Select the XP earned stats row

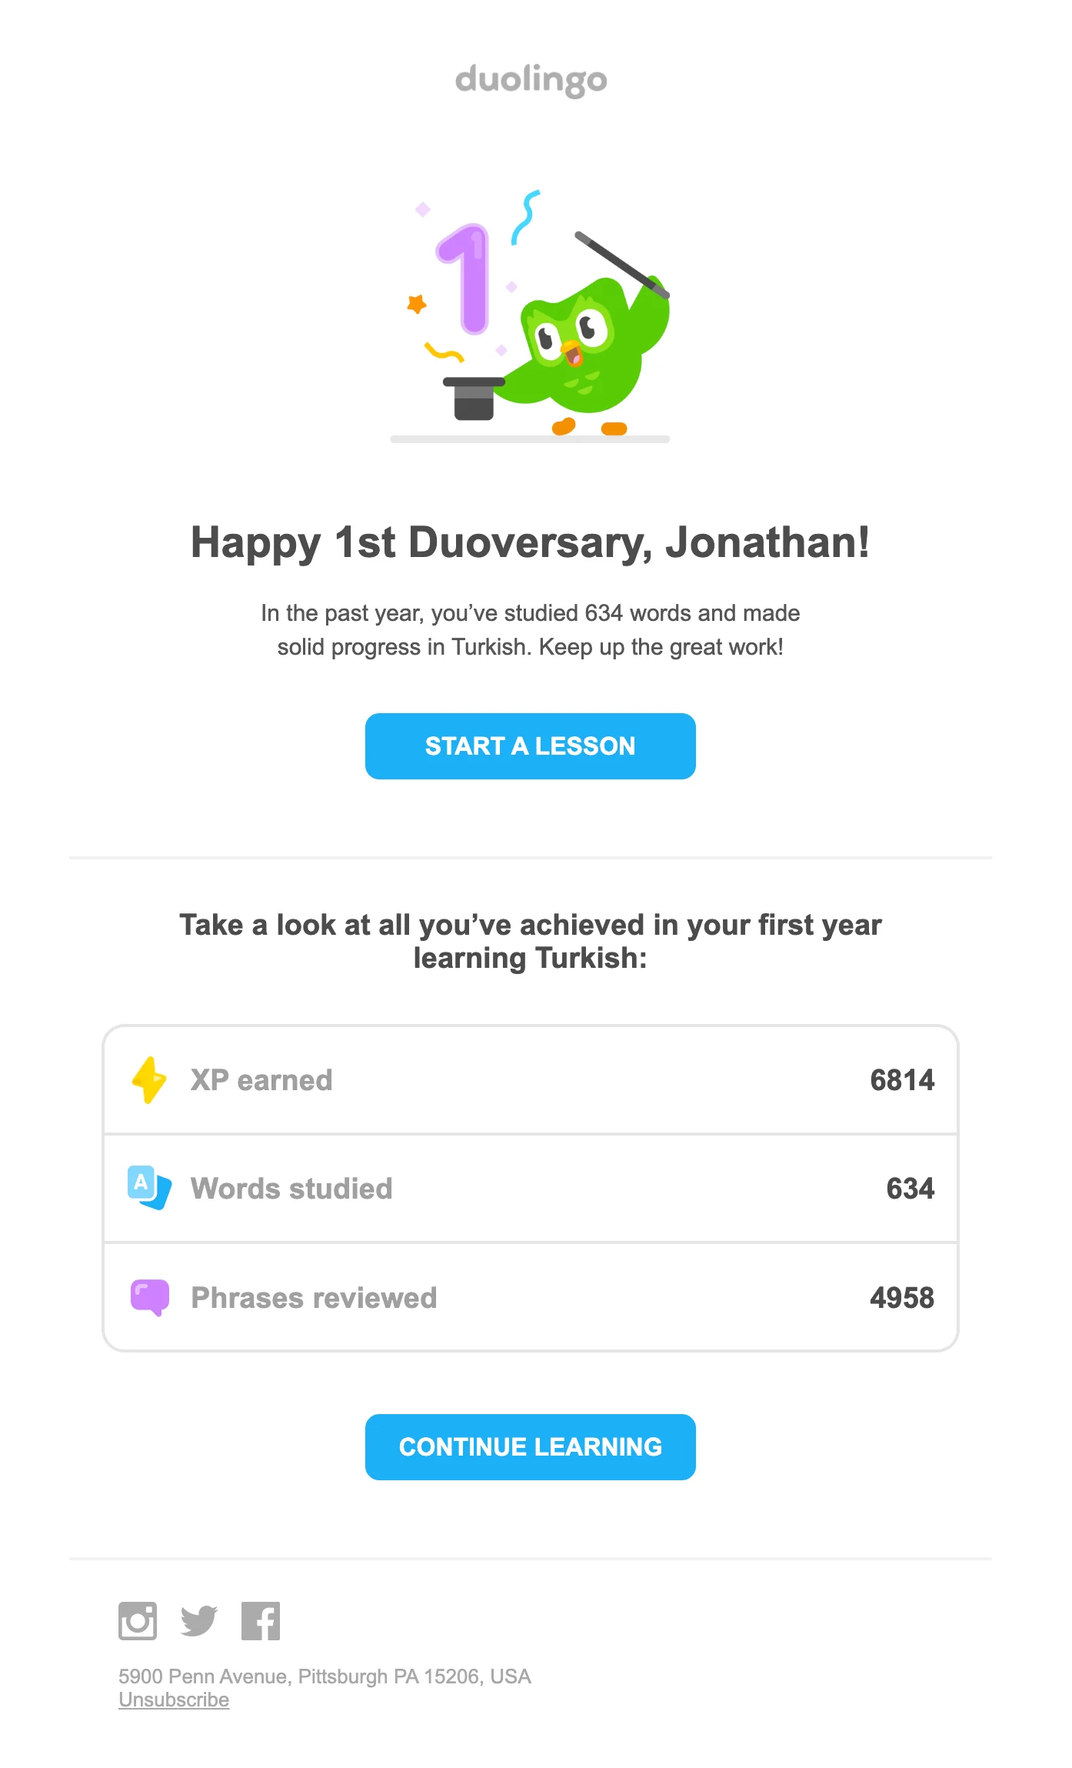531,1079
